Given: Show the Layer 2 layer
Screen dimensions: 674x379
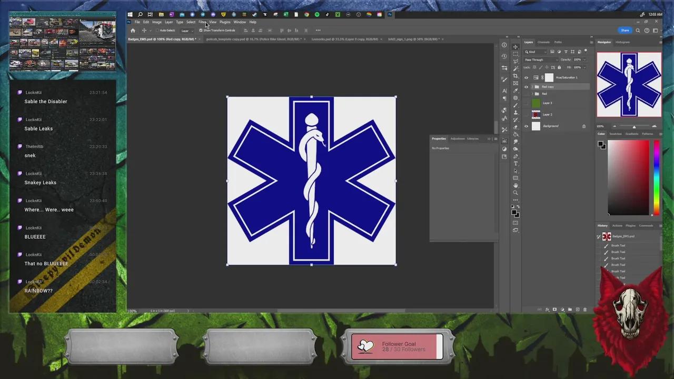Looking at the screenshot, I should tap(526, 114).
